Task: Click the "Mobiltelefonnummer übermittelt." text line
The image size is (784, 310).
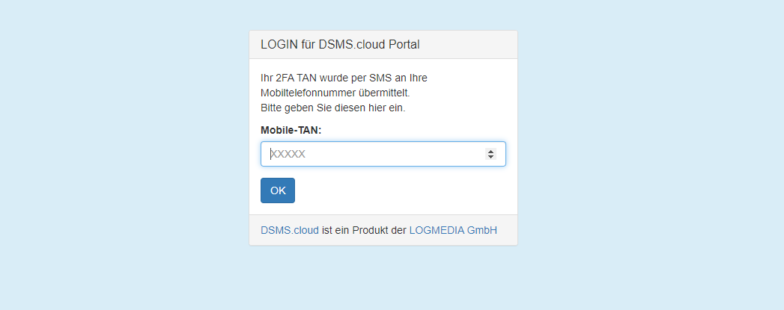Action: pyautogui.click(x=335, y=93)
